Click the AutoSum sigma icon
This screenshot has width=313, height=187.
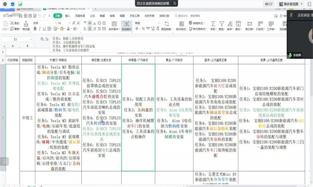tap(213, 24)
